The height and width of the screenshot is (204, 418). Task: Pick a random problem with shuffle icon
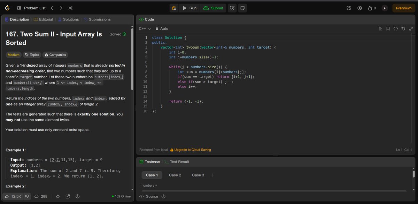(x=70, y=8)
